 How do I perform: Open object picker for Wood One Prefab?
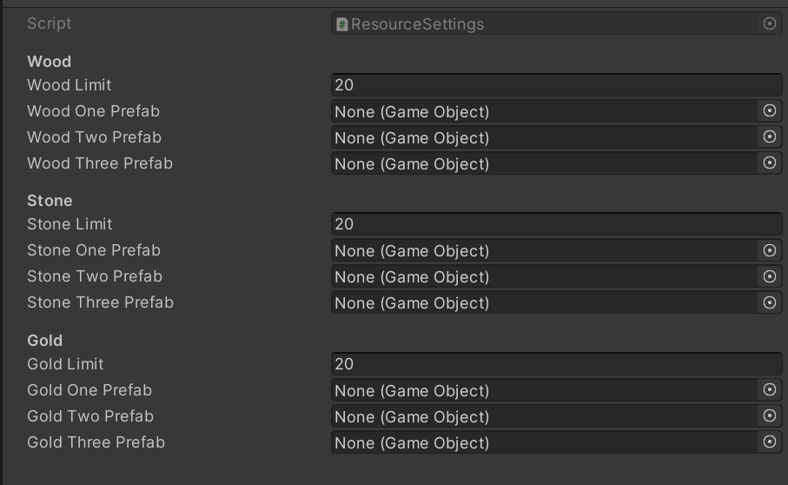[769, 111]
